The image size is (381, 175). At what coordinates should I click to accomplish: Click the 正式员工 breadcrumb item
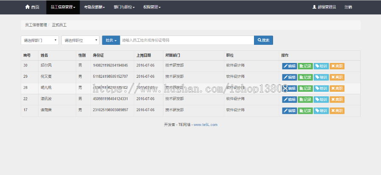(59, 25)
